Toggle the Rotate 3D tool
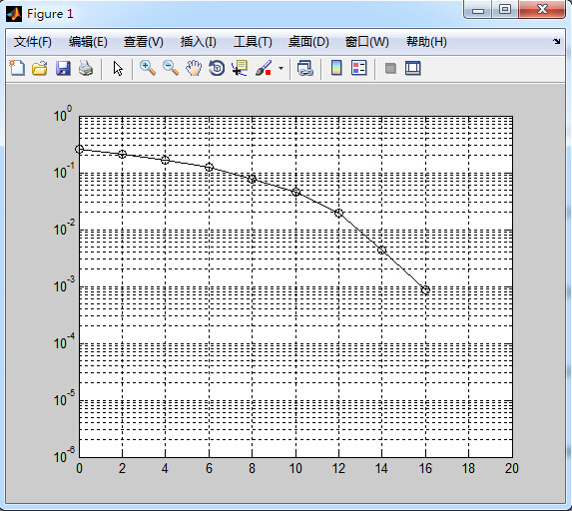This screenshot has width=572, height=511. pyautogui.click(x=217, y=68)
